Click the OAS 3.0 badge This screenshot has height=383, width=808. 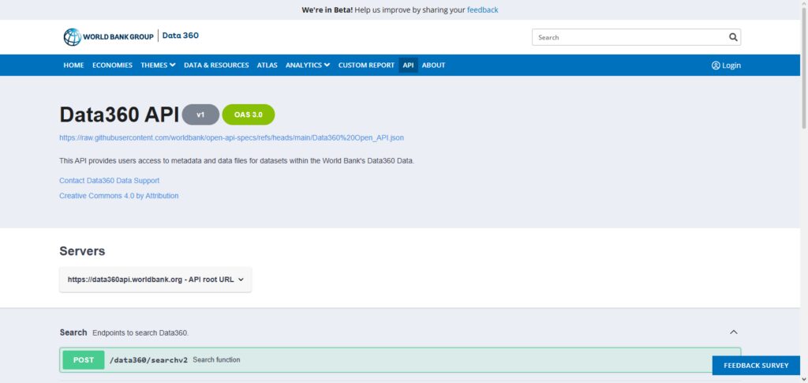pyautogui.click(x=249, y=115)
